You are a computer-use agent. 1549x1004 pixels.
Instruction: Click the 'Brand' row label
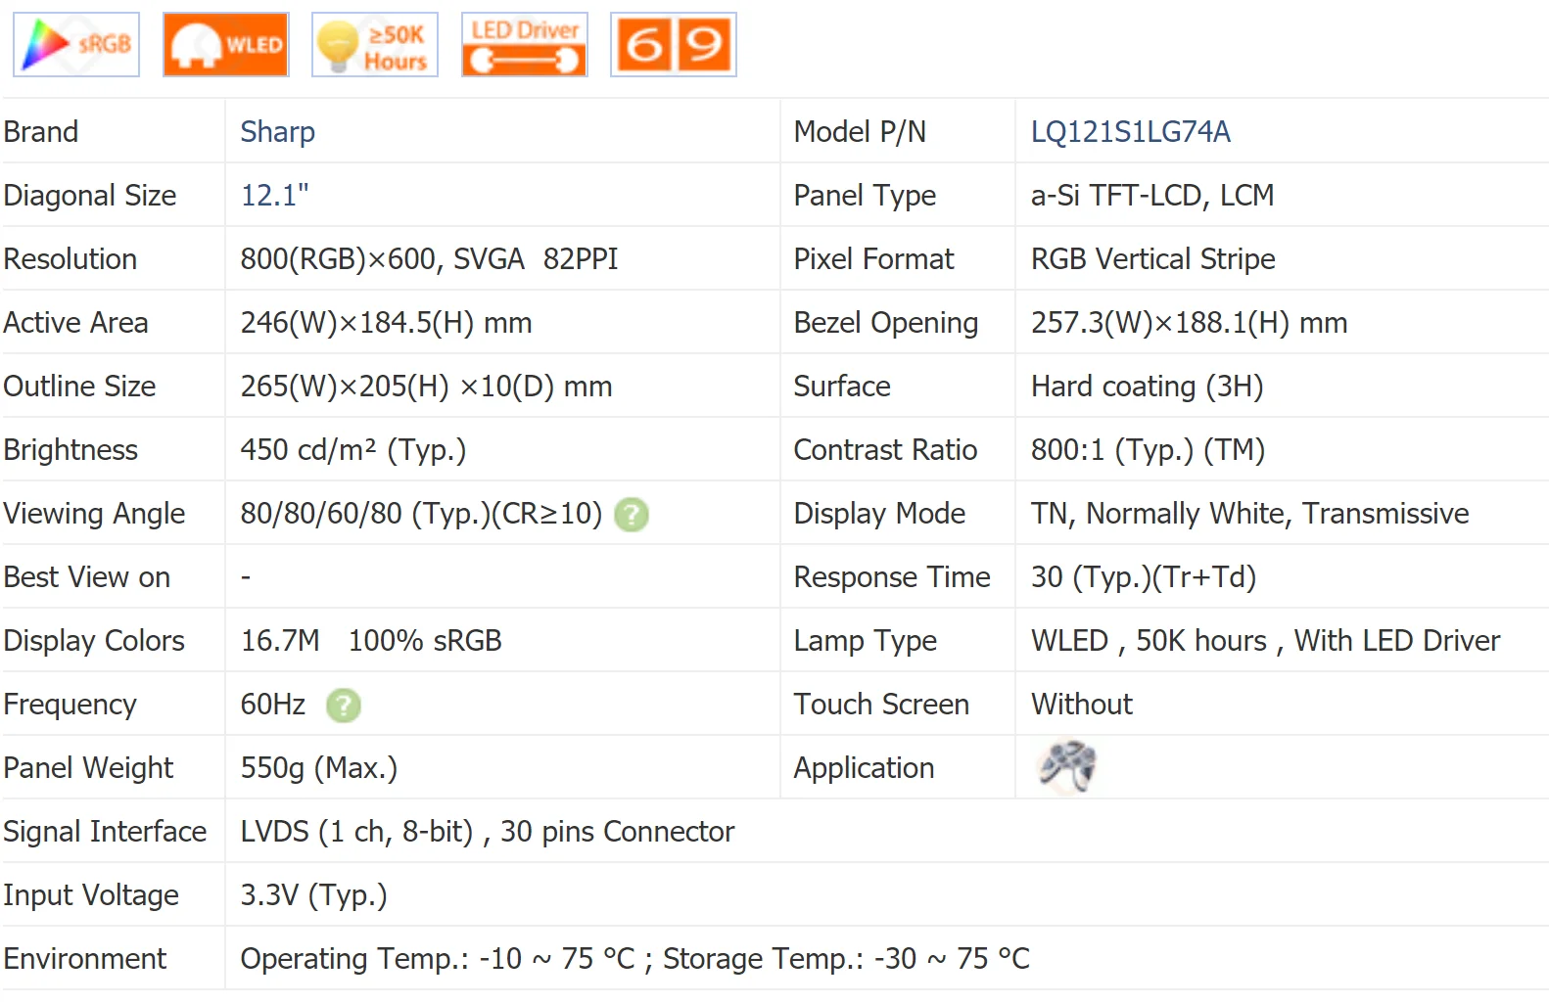point(41,132)
